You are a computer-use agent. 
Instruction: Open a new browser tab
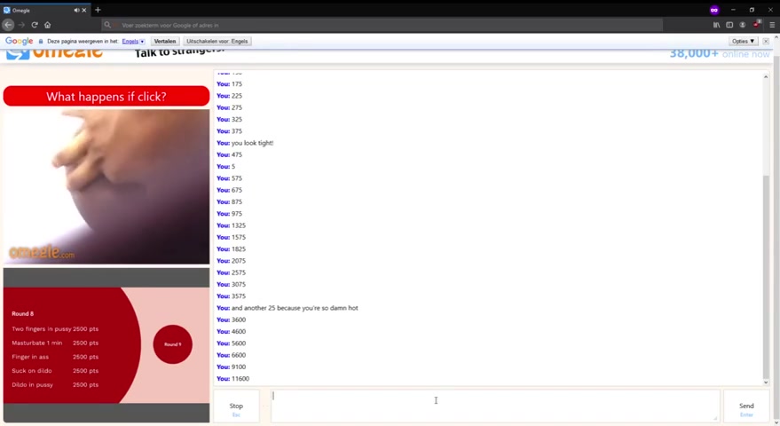(98, 10)
